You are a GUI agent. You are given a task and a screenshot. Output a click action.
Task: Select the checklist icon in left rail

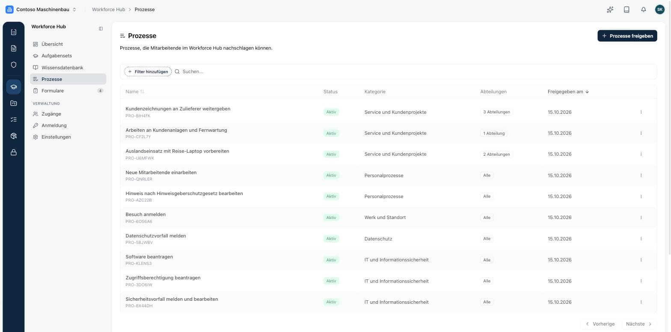(14, 119)
